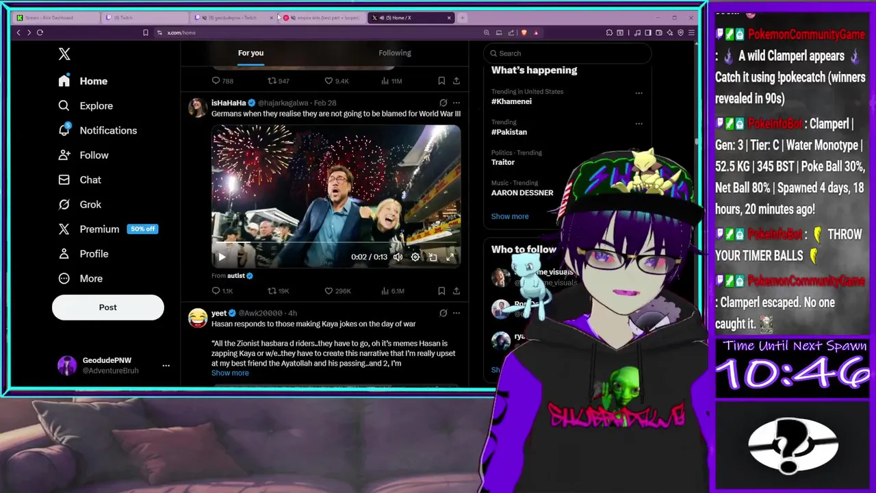Open options for #Pakistan trend
Viewport: 876px width, 493px height.
tap(639, 124)
